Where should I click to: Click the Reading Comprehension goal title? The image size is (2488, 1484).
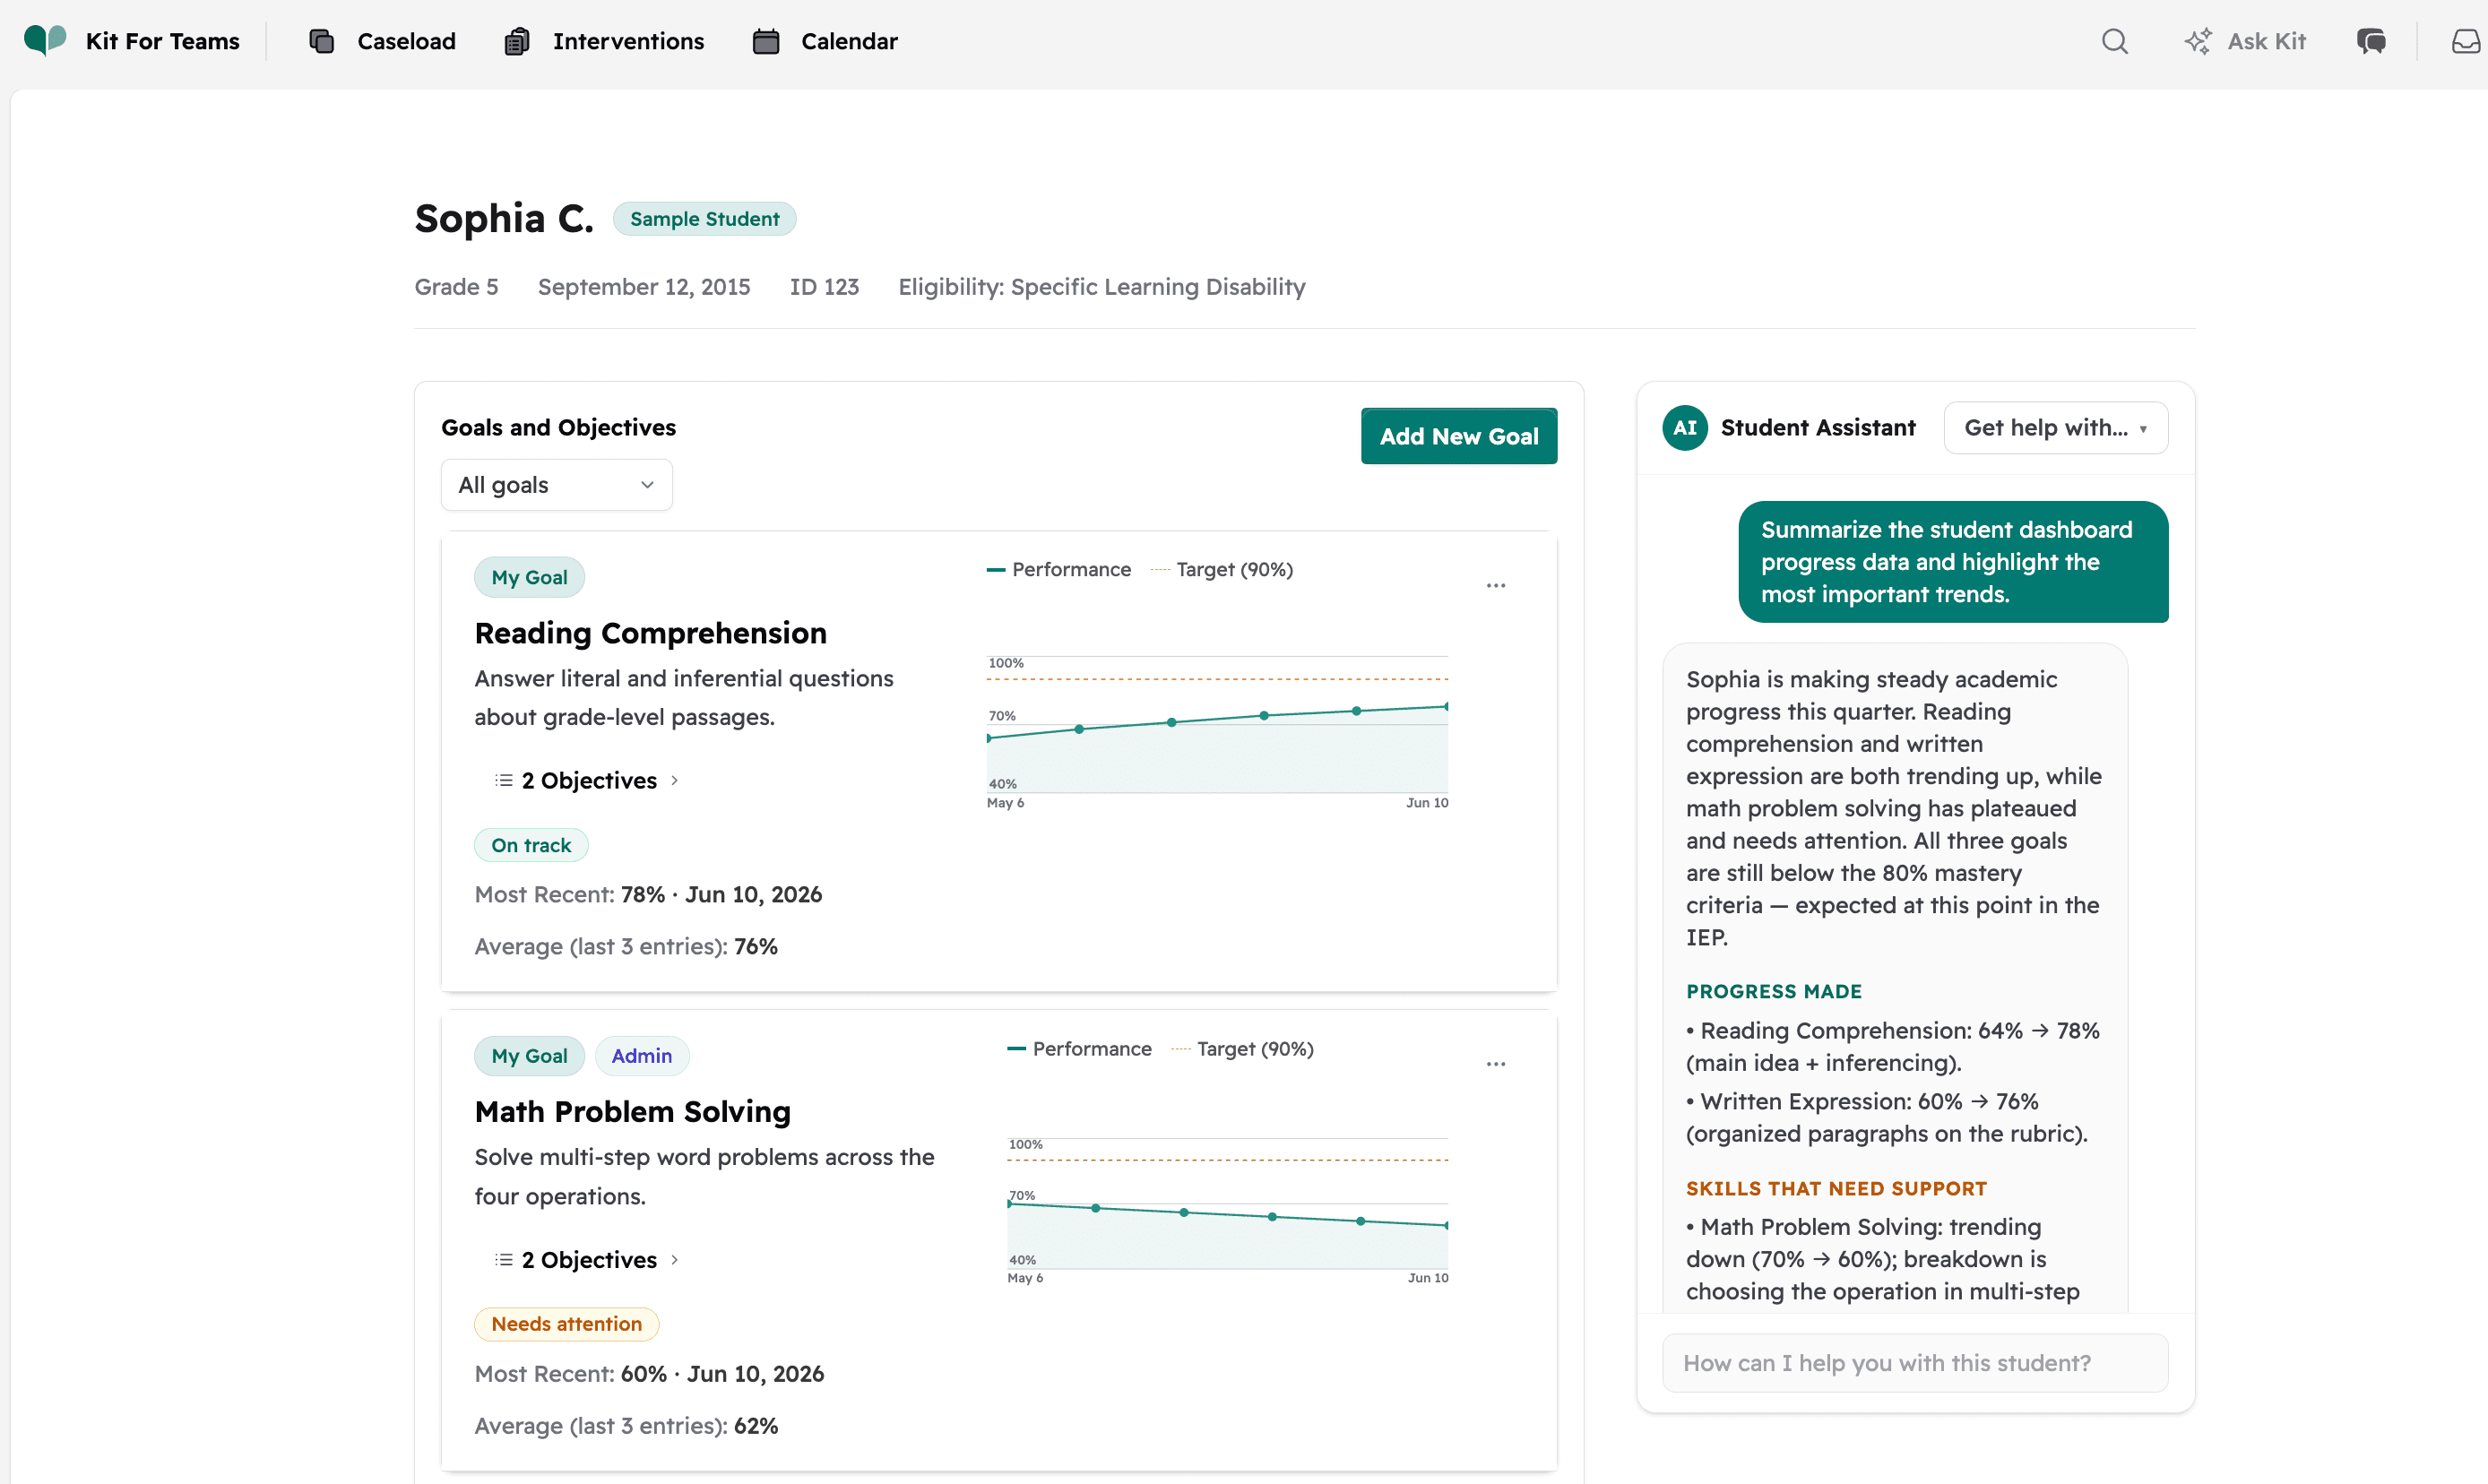click(651, 633)
